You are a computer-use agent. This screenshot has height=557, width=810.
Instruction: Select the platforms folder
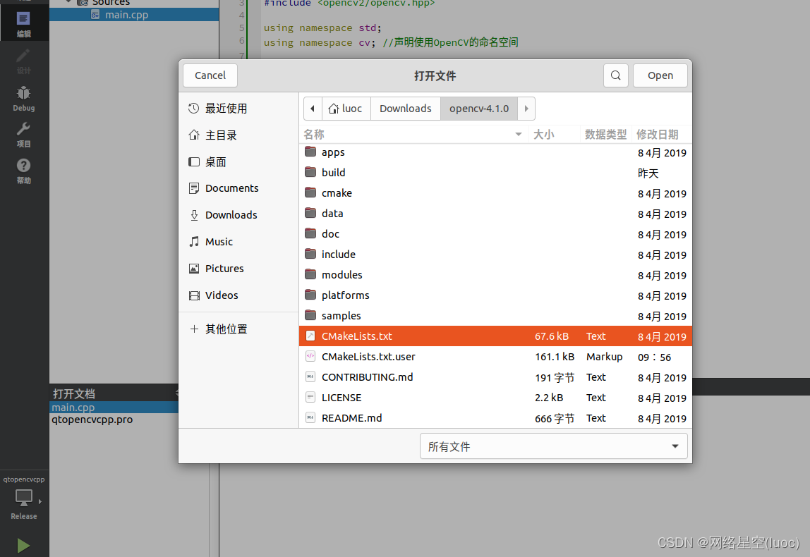[495, 295]
